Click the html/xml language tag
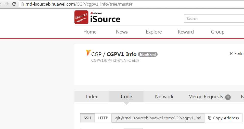Viewport: 244px width, 129px height. click(x=148, y=54)
